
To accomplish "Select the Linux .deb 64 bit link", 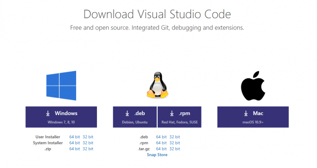I will [x=161, y=137].
